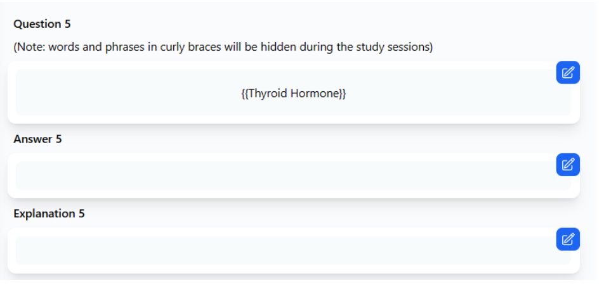Click the Answer 5 edit pencil icon

point(568,165)
